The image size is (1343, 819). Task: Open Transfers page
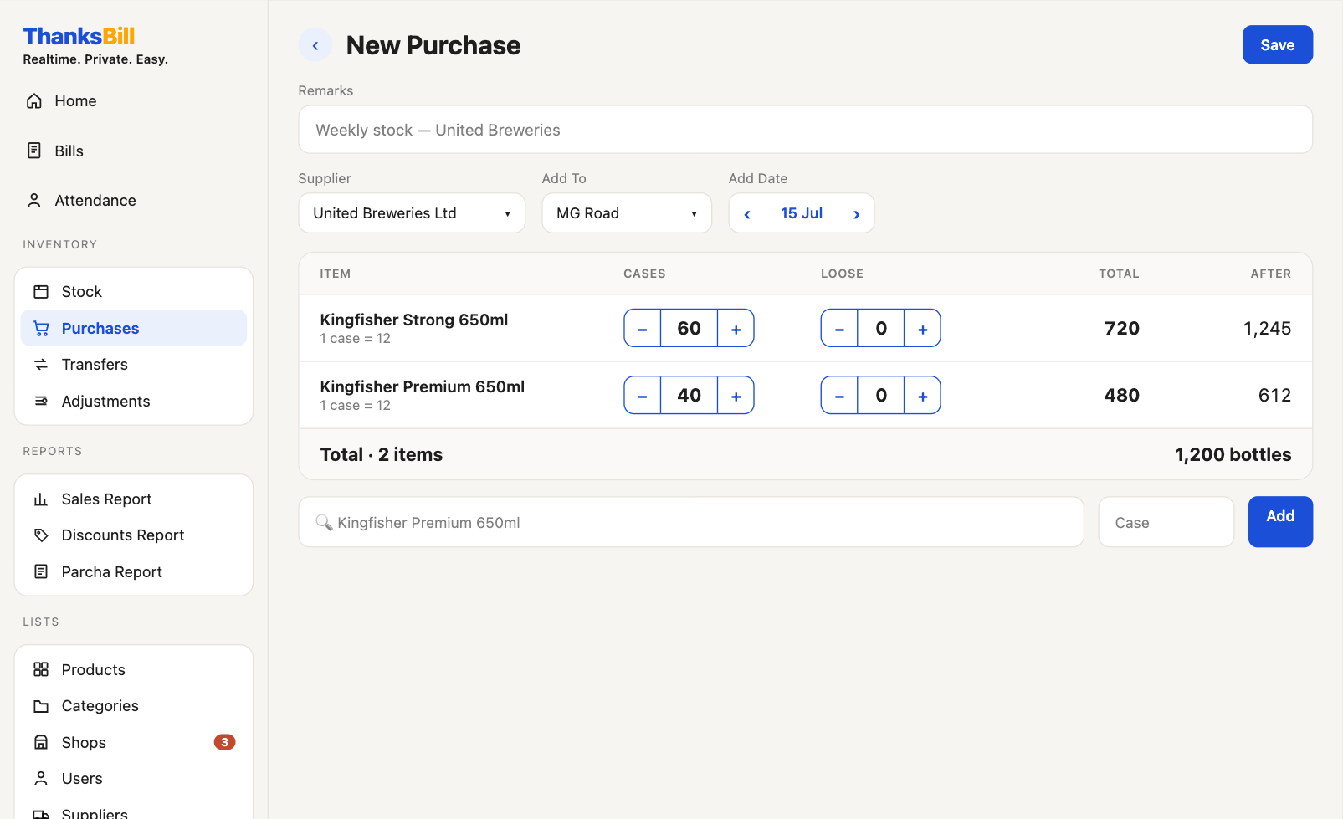click(x=134, y=365)
